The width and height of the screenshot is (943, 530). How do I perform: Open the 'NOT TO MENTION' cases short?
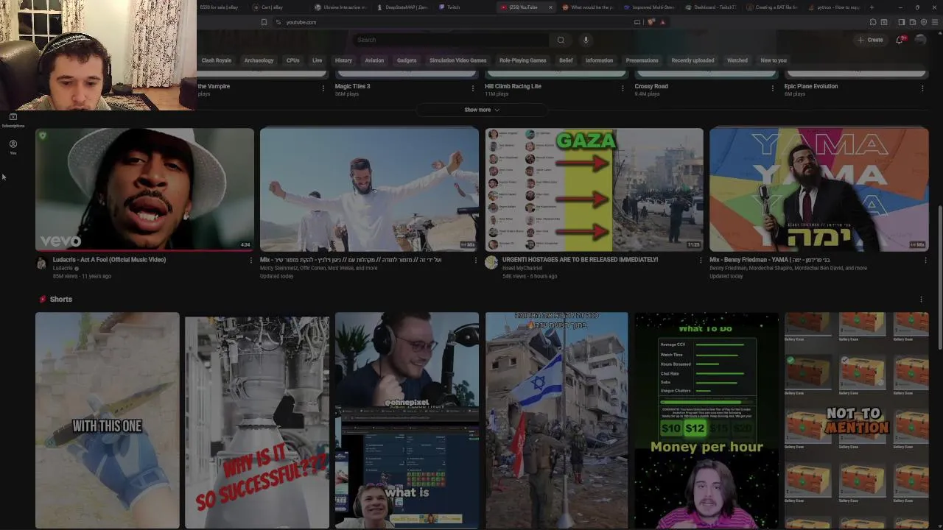click(x=856, y=420)
